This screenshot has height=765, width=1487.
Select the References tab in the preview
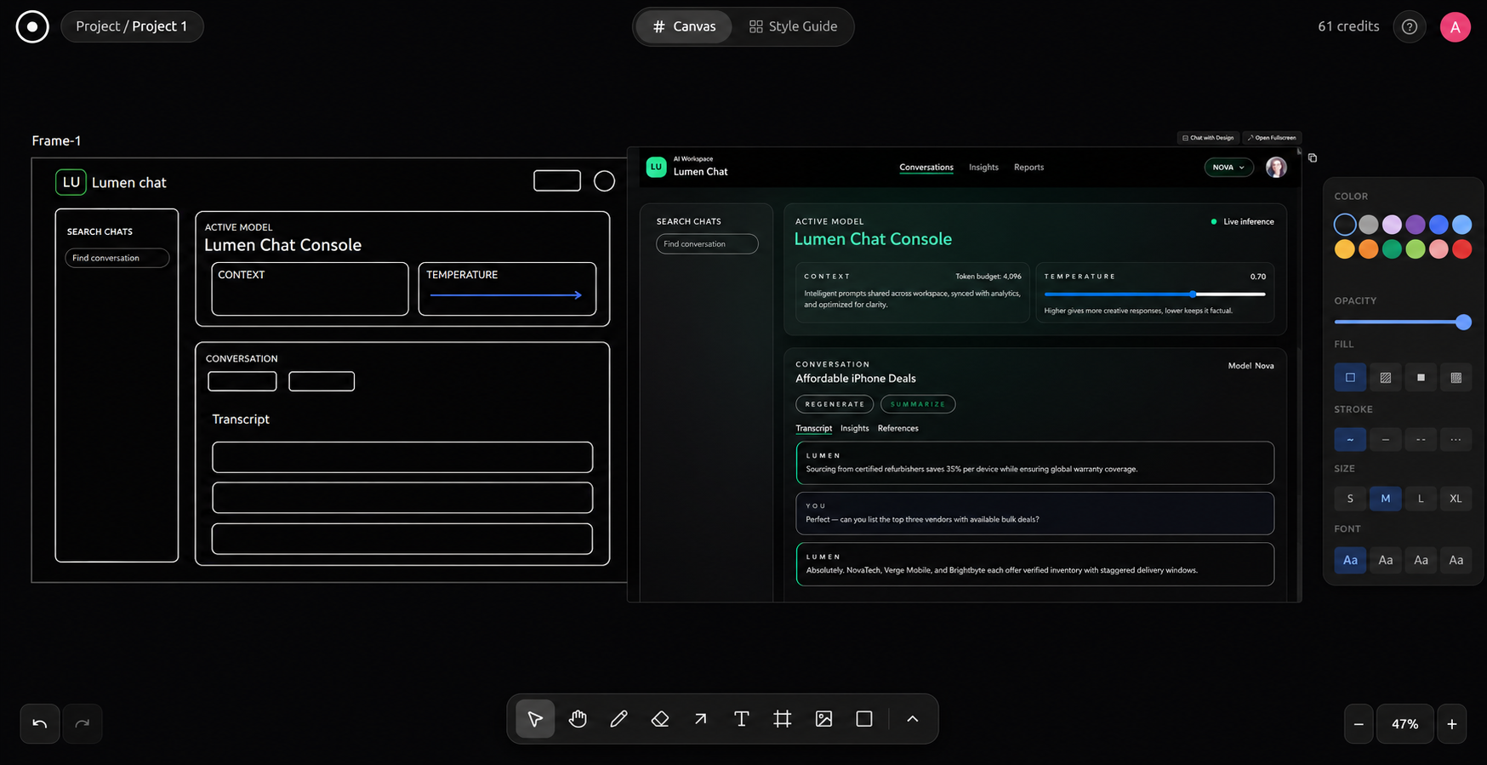point(897,429)
